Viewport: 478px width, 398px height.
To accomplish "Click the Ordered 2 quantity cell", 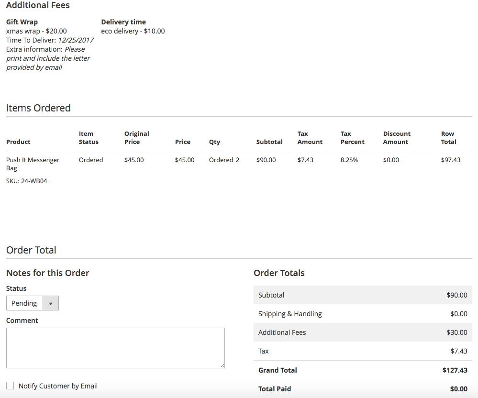I will tap(224, 160).
